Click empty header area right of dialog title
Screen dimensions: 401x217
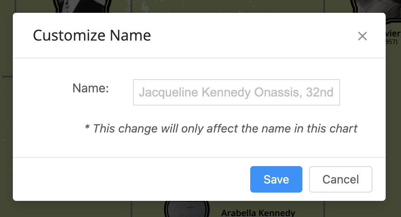tap(249, 36)
